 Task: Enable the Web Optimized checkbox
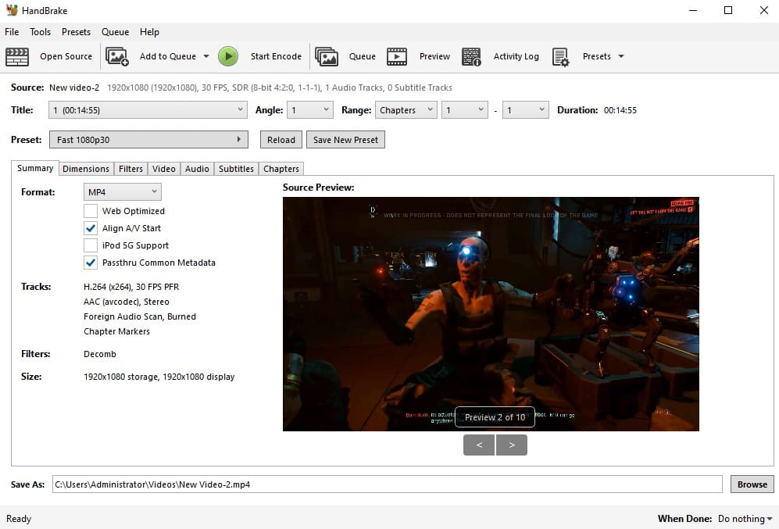point(91,211)
